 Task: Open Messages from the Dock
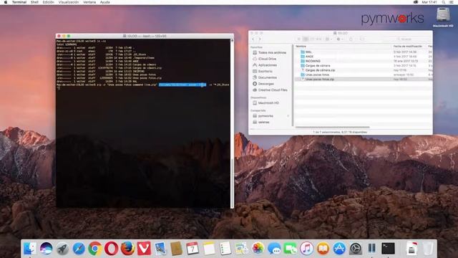tap(274, 249)
